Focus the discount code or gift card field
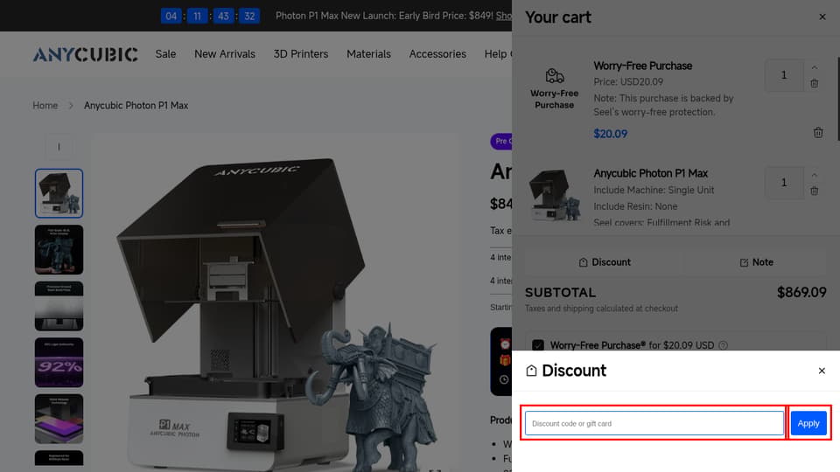Screen dimensions: 840x472 pos(654,423)
